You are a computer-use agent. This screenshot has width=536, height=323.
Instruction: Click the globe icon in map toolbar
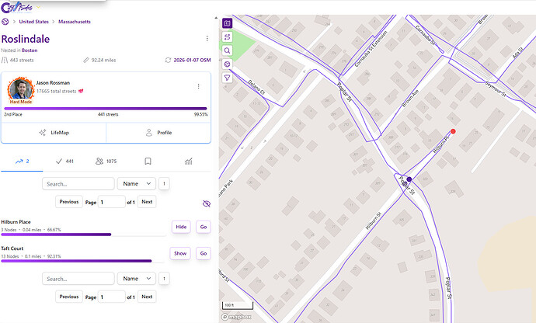coord(227,64)
